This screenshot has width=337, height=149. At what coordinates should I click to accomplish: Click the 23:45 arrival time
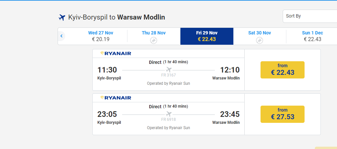[x=230, y=114]
